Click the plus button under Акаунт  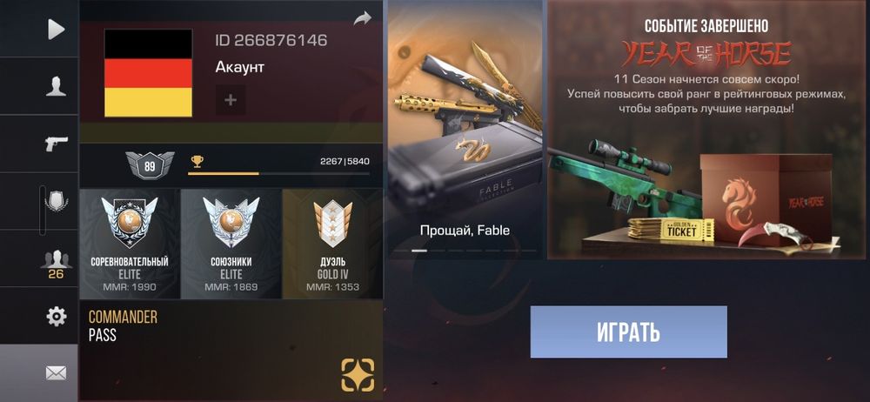231,101
